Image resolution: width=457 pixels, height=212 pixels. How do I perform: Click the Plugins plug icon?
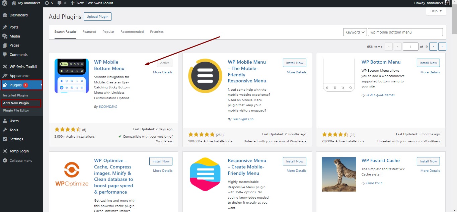tap(5, 85)
